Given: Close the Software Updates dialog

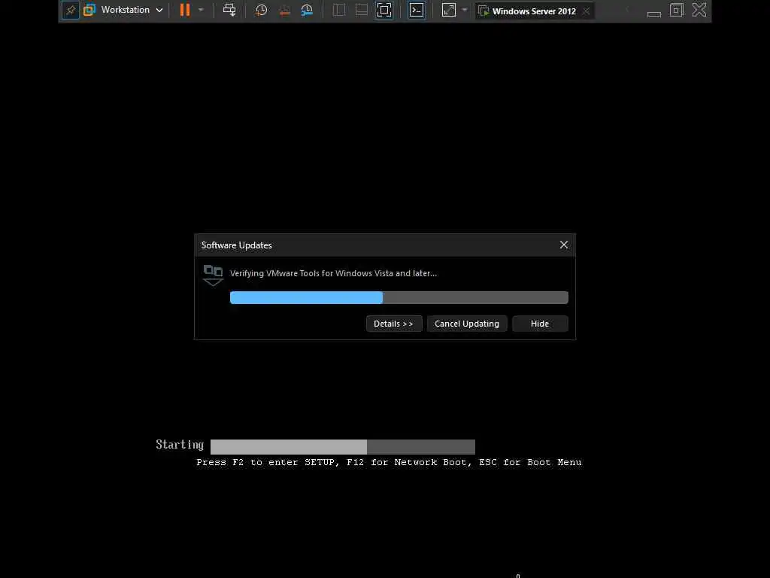Looking at the screenshot, I should pyautogui.click(x=564, y=245).
